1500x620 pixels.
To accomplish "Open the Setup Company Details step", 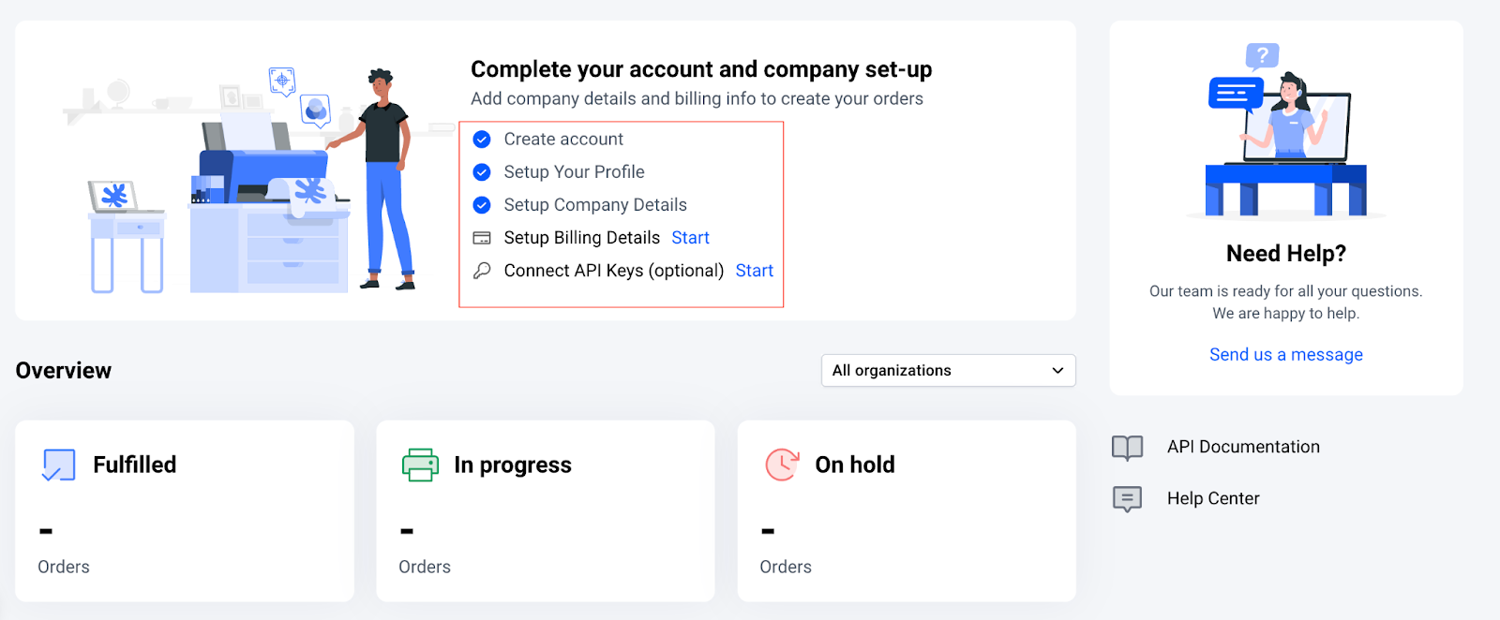I will click(x=595, y=205).
